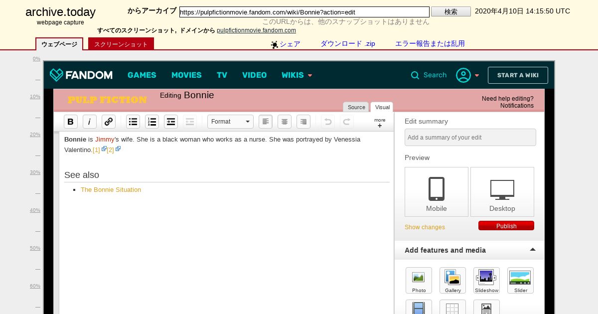598x314 pixels.
Task: Align text left
Action: (266, 122)
